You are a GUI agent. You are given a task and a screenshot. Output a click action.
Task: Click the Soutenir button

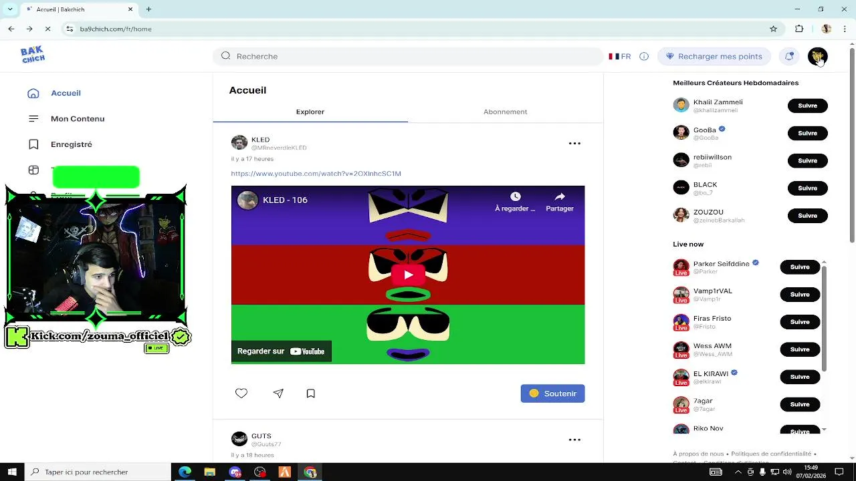(552, 393)
